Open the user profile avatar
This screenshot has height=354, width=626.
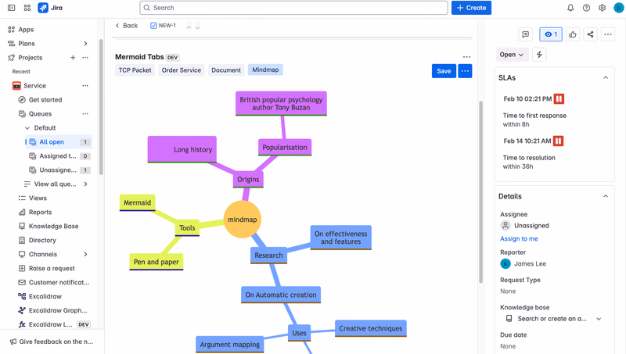(x=618, y=8)
